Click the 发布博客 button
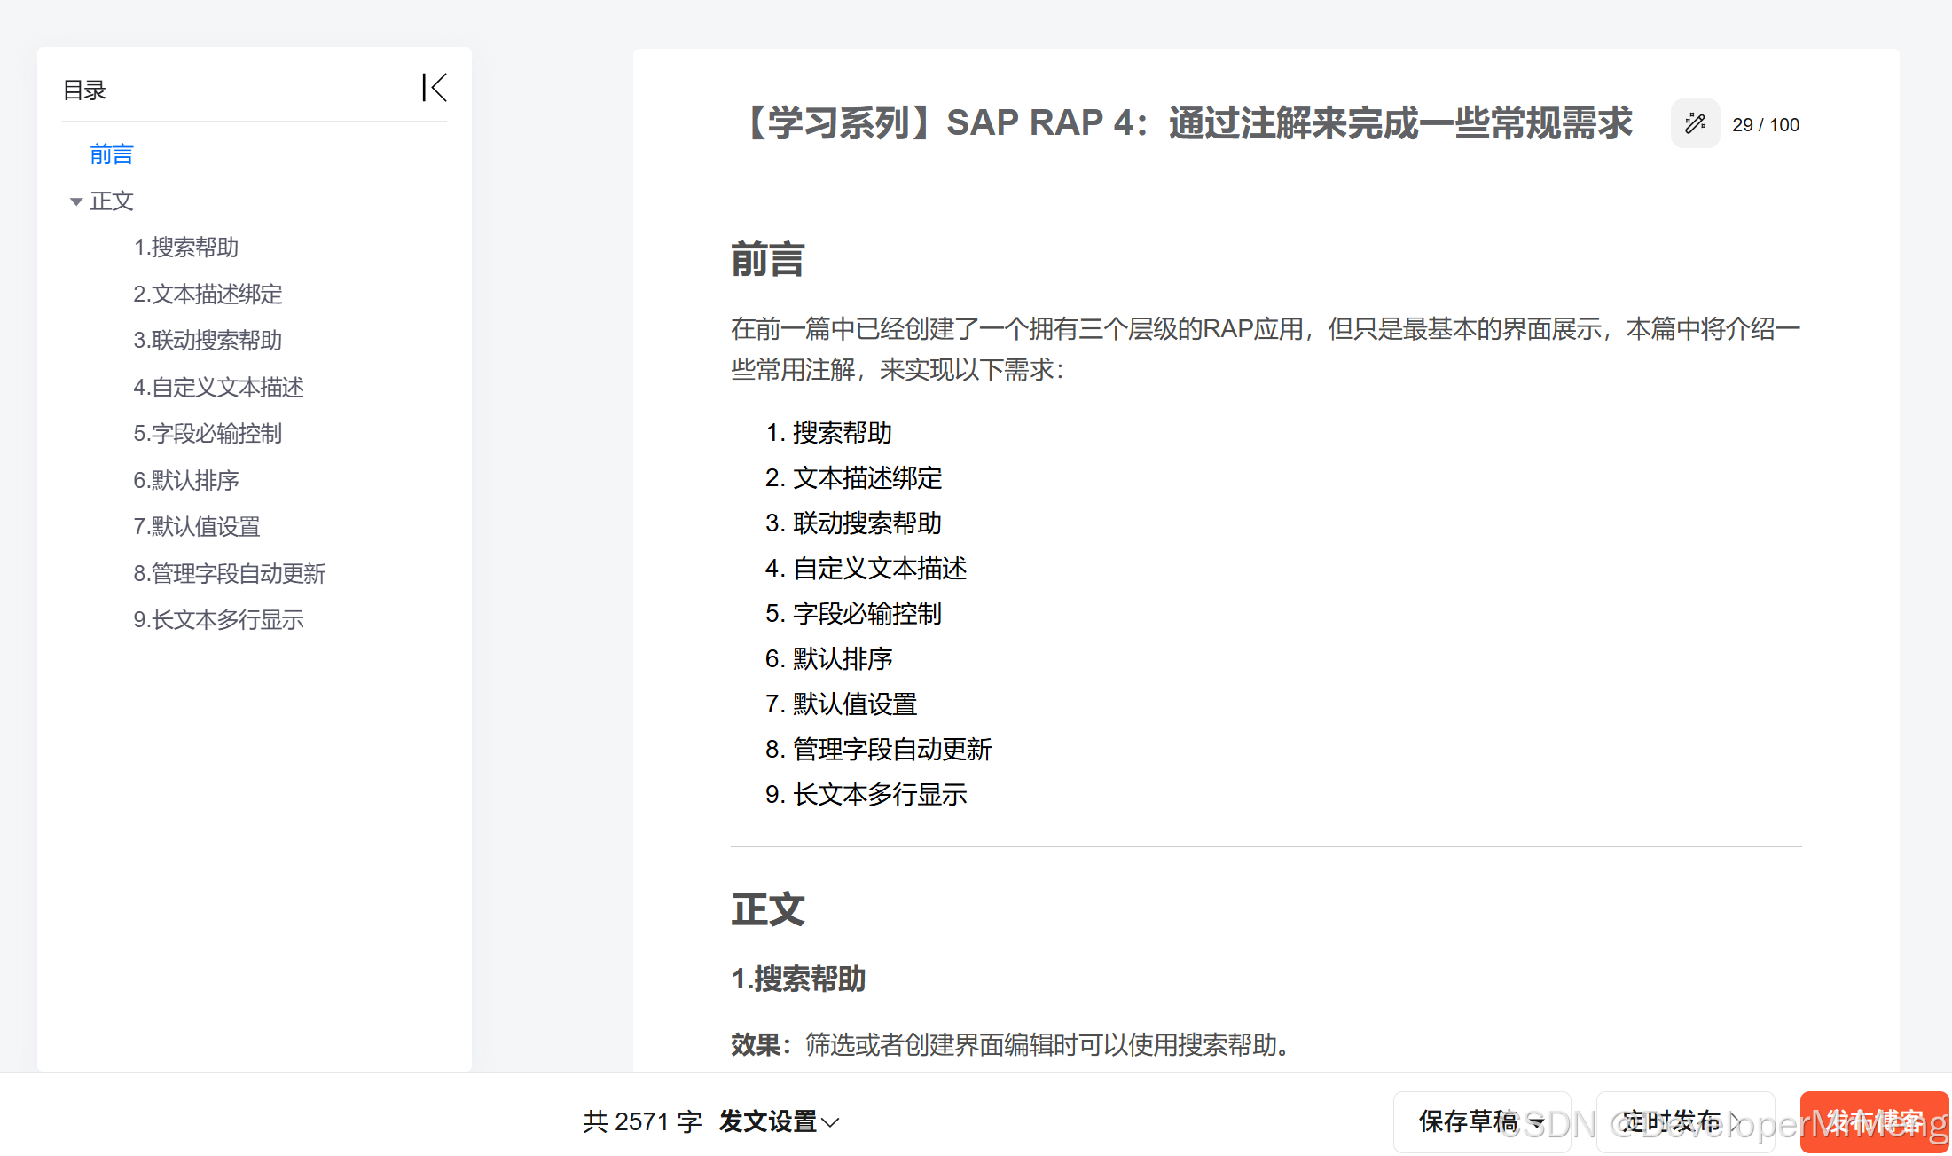The height and width of the screenshot is (1156, 1952). [1873, 1121]
